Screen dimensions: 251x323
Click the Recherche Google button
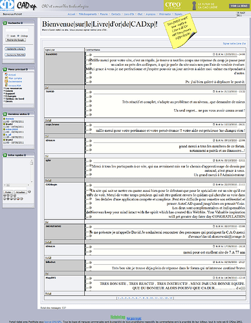pyautogui.click(x=16, y=40)
